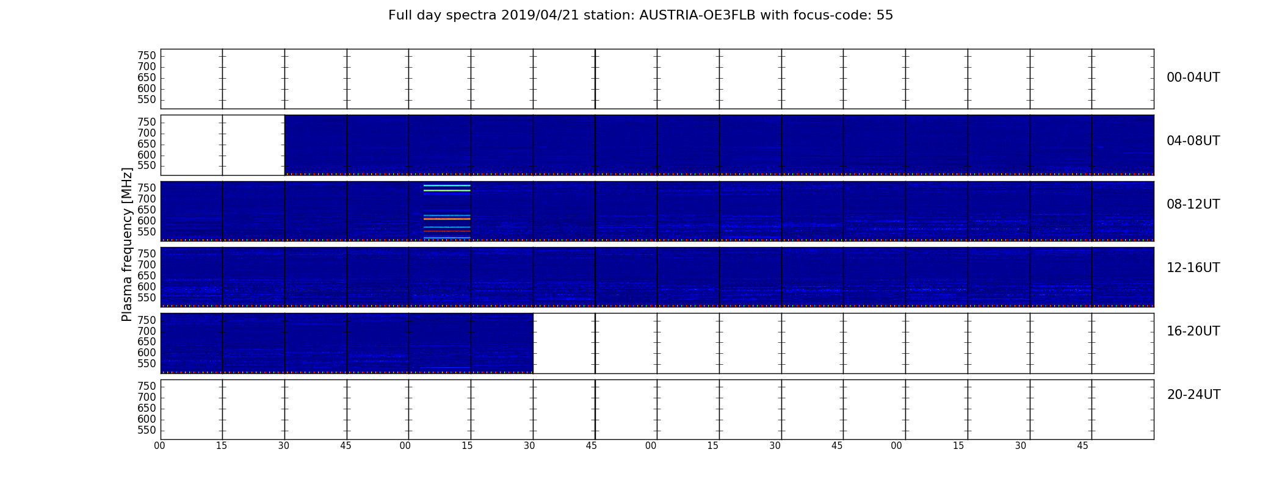Click the yellow-green line near 740 MHz, 08-12UT
Viewport: 1282px width, 488px height.
click(x=447, y=191)
